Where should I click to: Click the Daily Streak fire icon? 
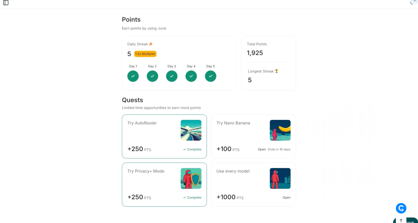(x=151, y=44)
